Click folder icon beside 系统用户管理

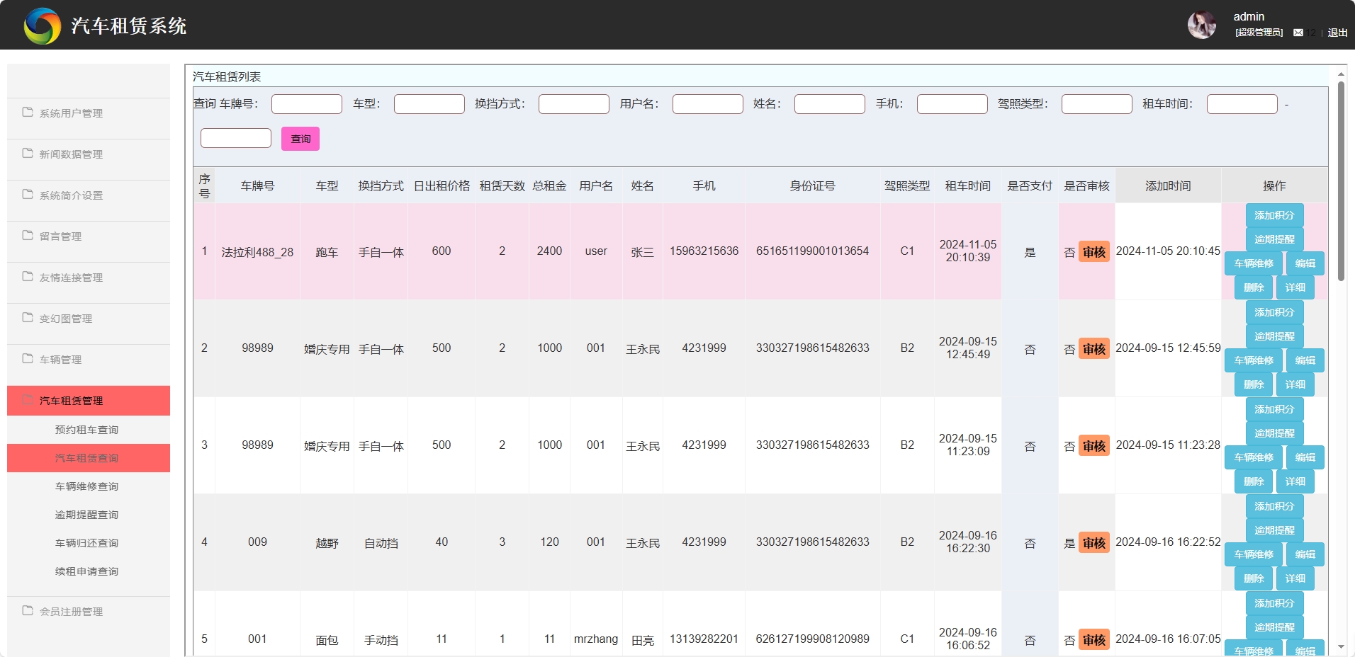coord(28,113)
